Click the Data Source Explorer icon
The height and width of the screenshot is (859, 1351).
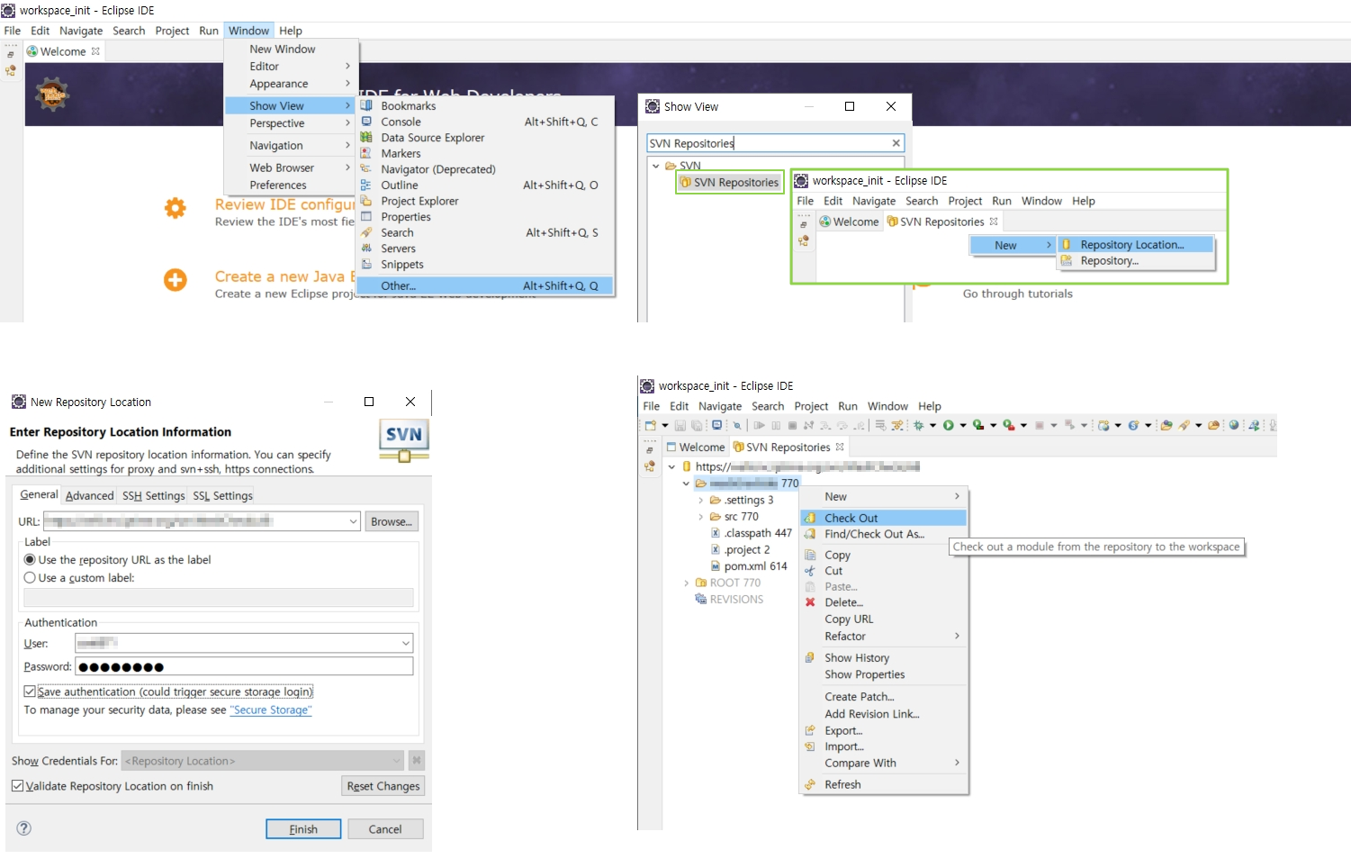(x=366, y=138)
